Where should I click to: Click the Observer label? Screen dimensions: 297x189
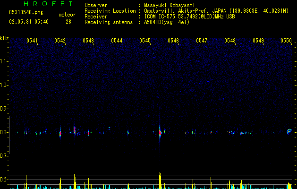(x=96, y=5)
